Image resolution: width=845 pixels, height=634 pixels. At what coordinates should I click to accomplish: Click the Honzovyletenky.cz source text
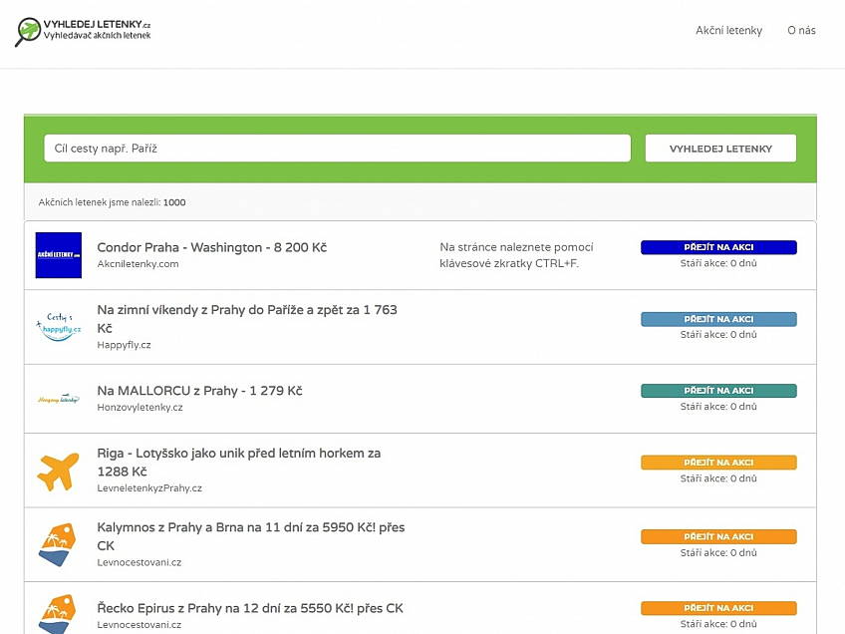(x=140, y=407)
